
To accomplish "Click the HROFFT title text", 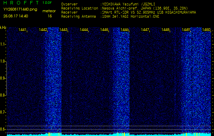I will click(x=21, y=3).
